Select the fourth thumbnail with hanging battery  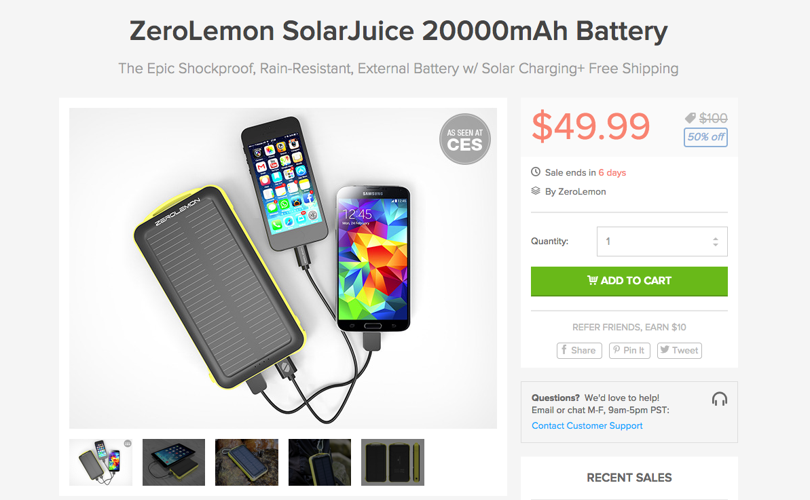point(320,462)
